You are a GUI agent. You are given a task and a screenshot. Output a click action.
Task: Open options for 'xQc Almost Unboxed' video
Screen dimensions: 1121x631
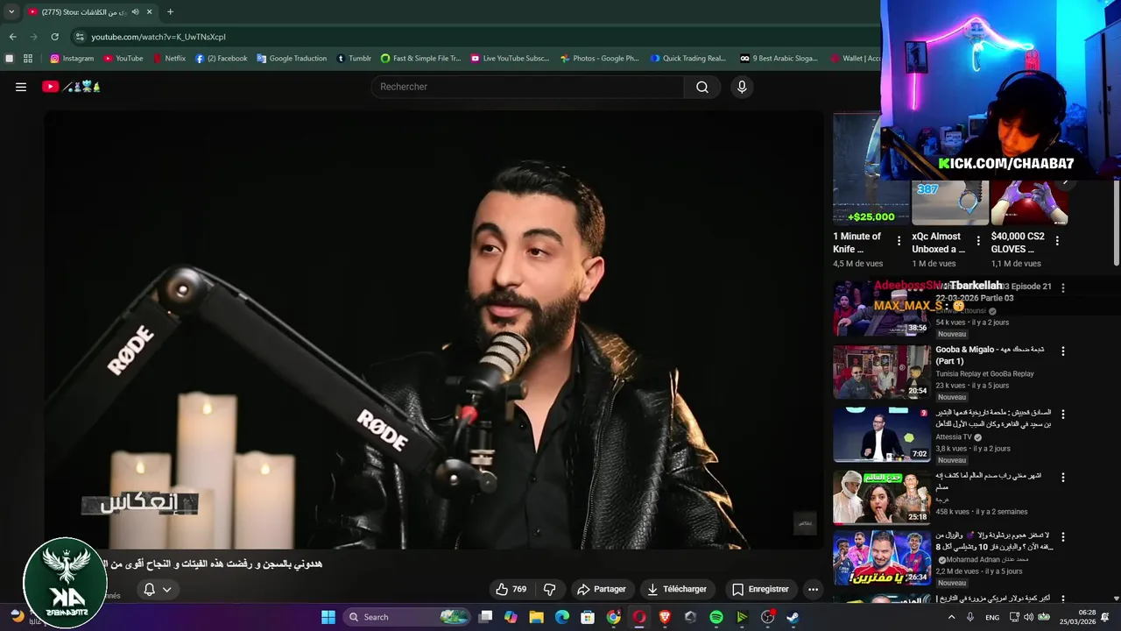978,240
